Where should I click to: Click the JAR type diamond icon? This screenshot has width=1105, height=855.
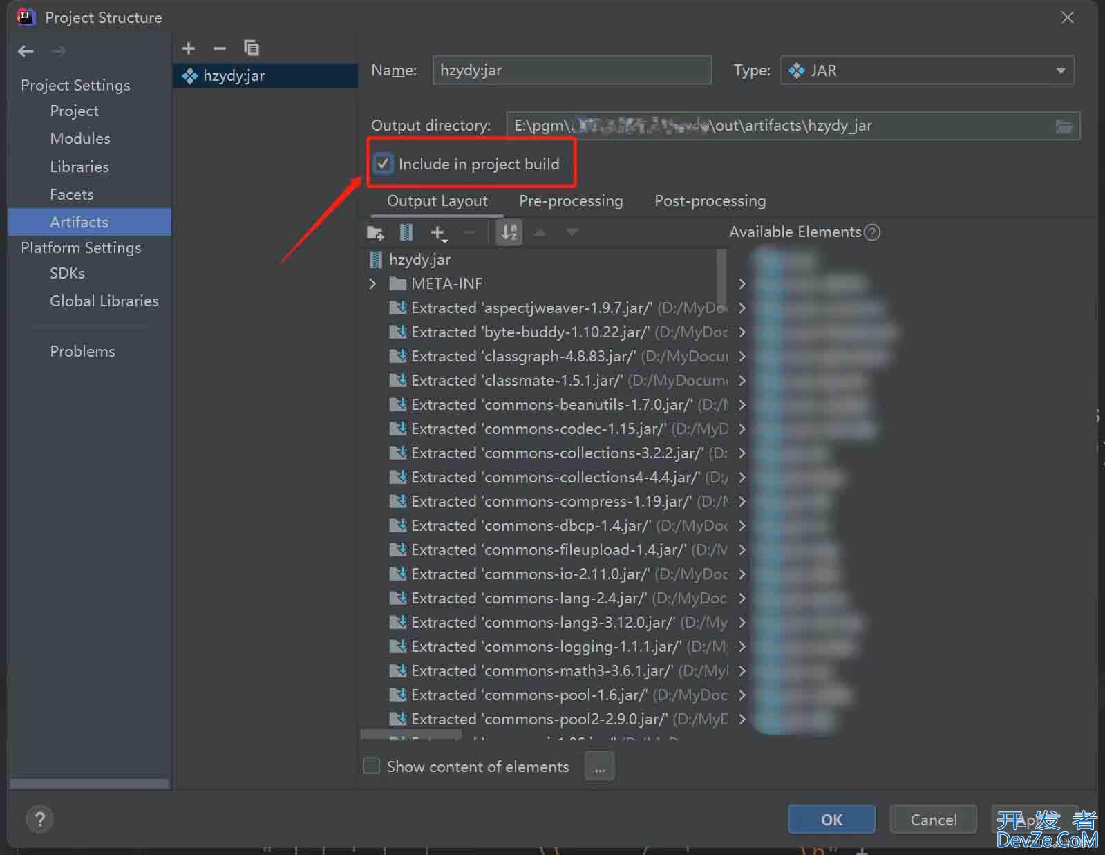click(x=797, y=71)
